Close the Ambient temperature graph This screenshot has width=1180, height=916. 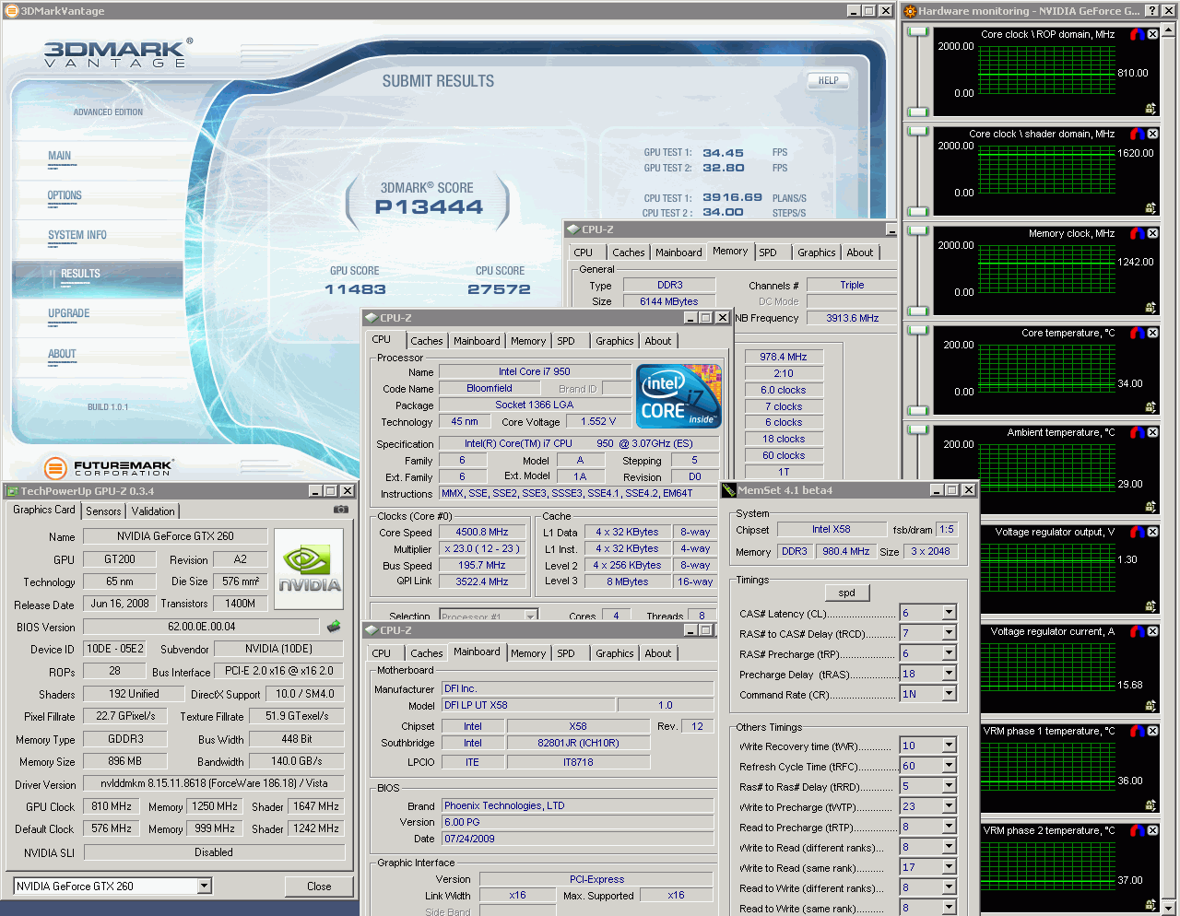(x=1152, y=432)
